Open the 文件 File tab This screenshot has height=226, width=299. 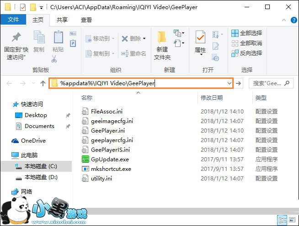(13, 20)
